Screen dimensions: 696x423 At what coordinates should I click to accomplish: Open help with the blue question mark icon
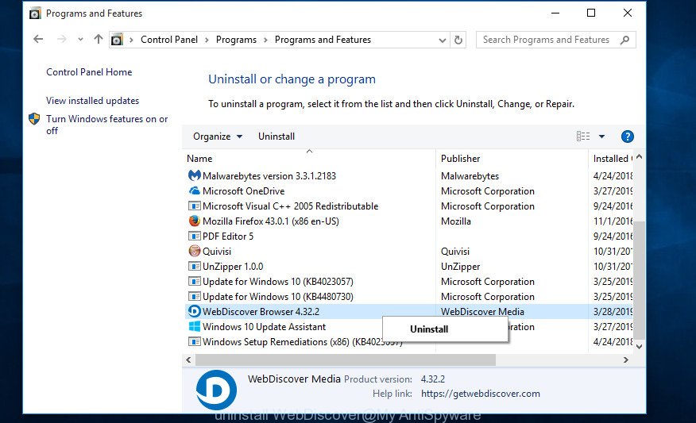tap(627, 137)
